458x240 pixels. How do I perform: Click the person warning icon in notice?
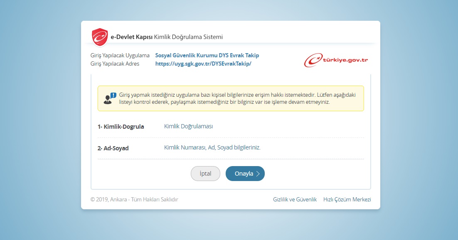click(x=110, y=98)
